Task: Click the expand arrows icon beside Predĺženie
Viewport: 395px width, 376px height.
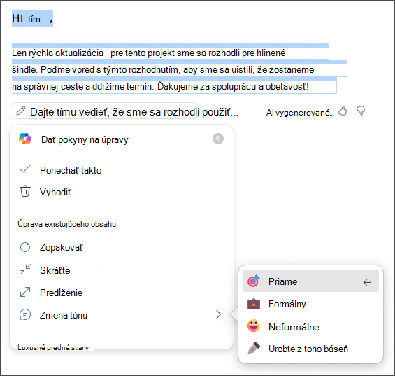Action: coord(25,292)
